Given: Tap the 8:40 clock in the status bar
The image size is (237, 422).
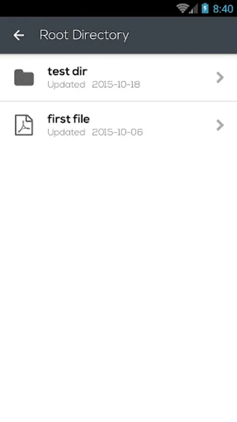Looking at the screenshot, I should click(223, 8).
